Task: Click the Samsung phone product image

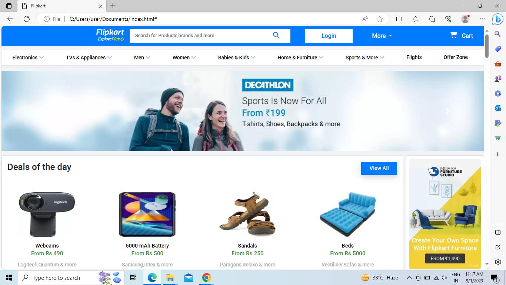Action: [x=147, y=214]
